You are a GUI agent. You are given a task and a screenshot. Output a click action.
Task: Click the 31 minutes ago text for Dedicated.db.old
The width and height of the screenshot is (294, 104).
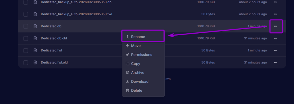[x=255, y=38]
